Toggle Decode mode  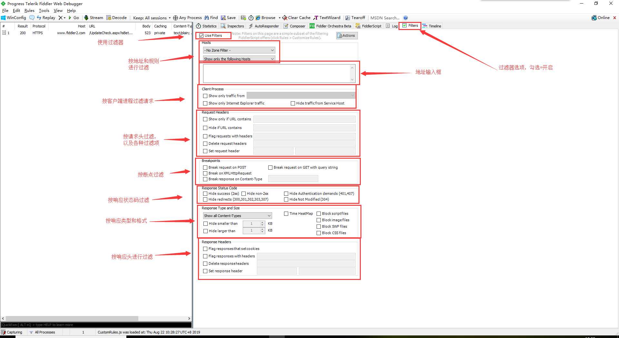tap(116, 18)
